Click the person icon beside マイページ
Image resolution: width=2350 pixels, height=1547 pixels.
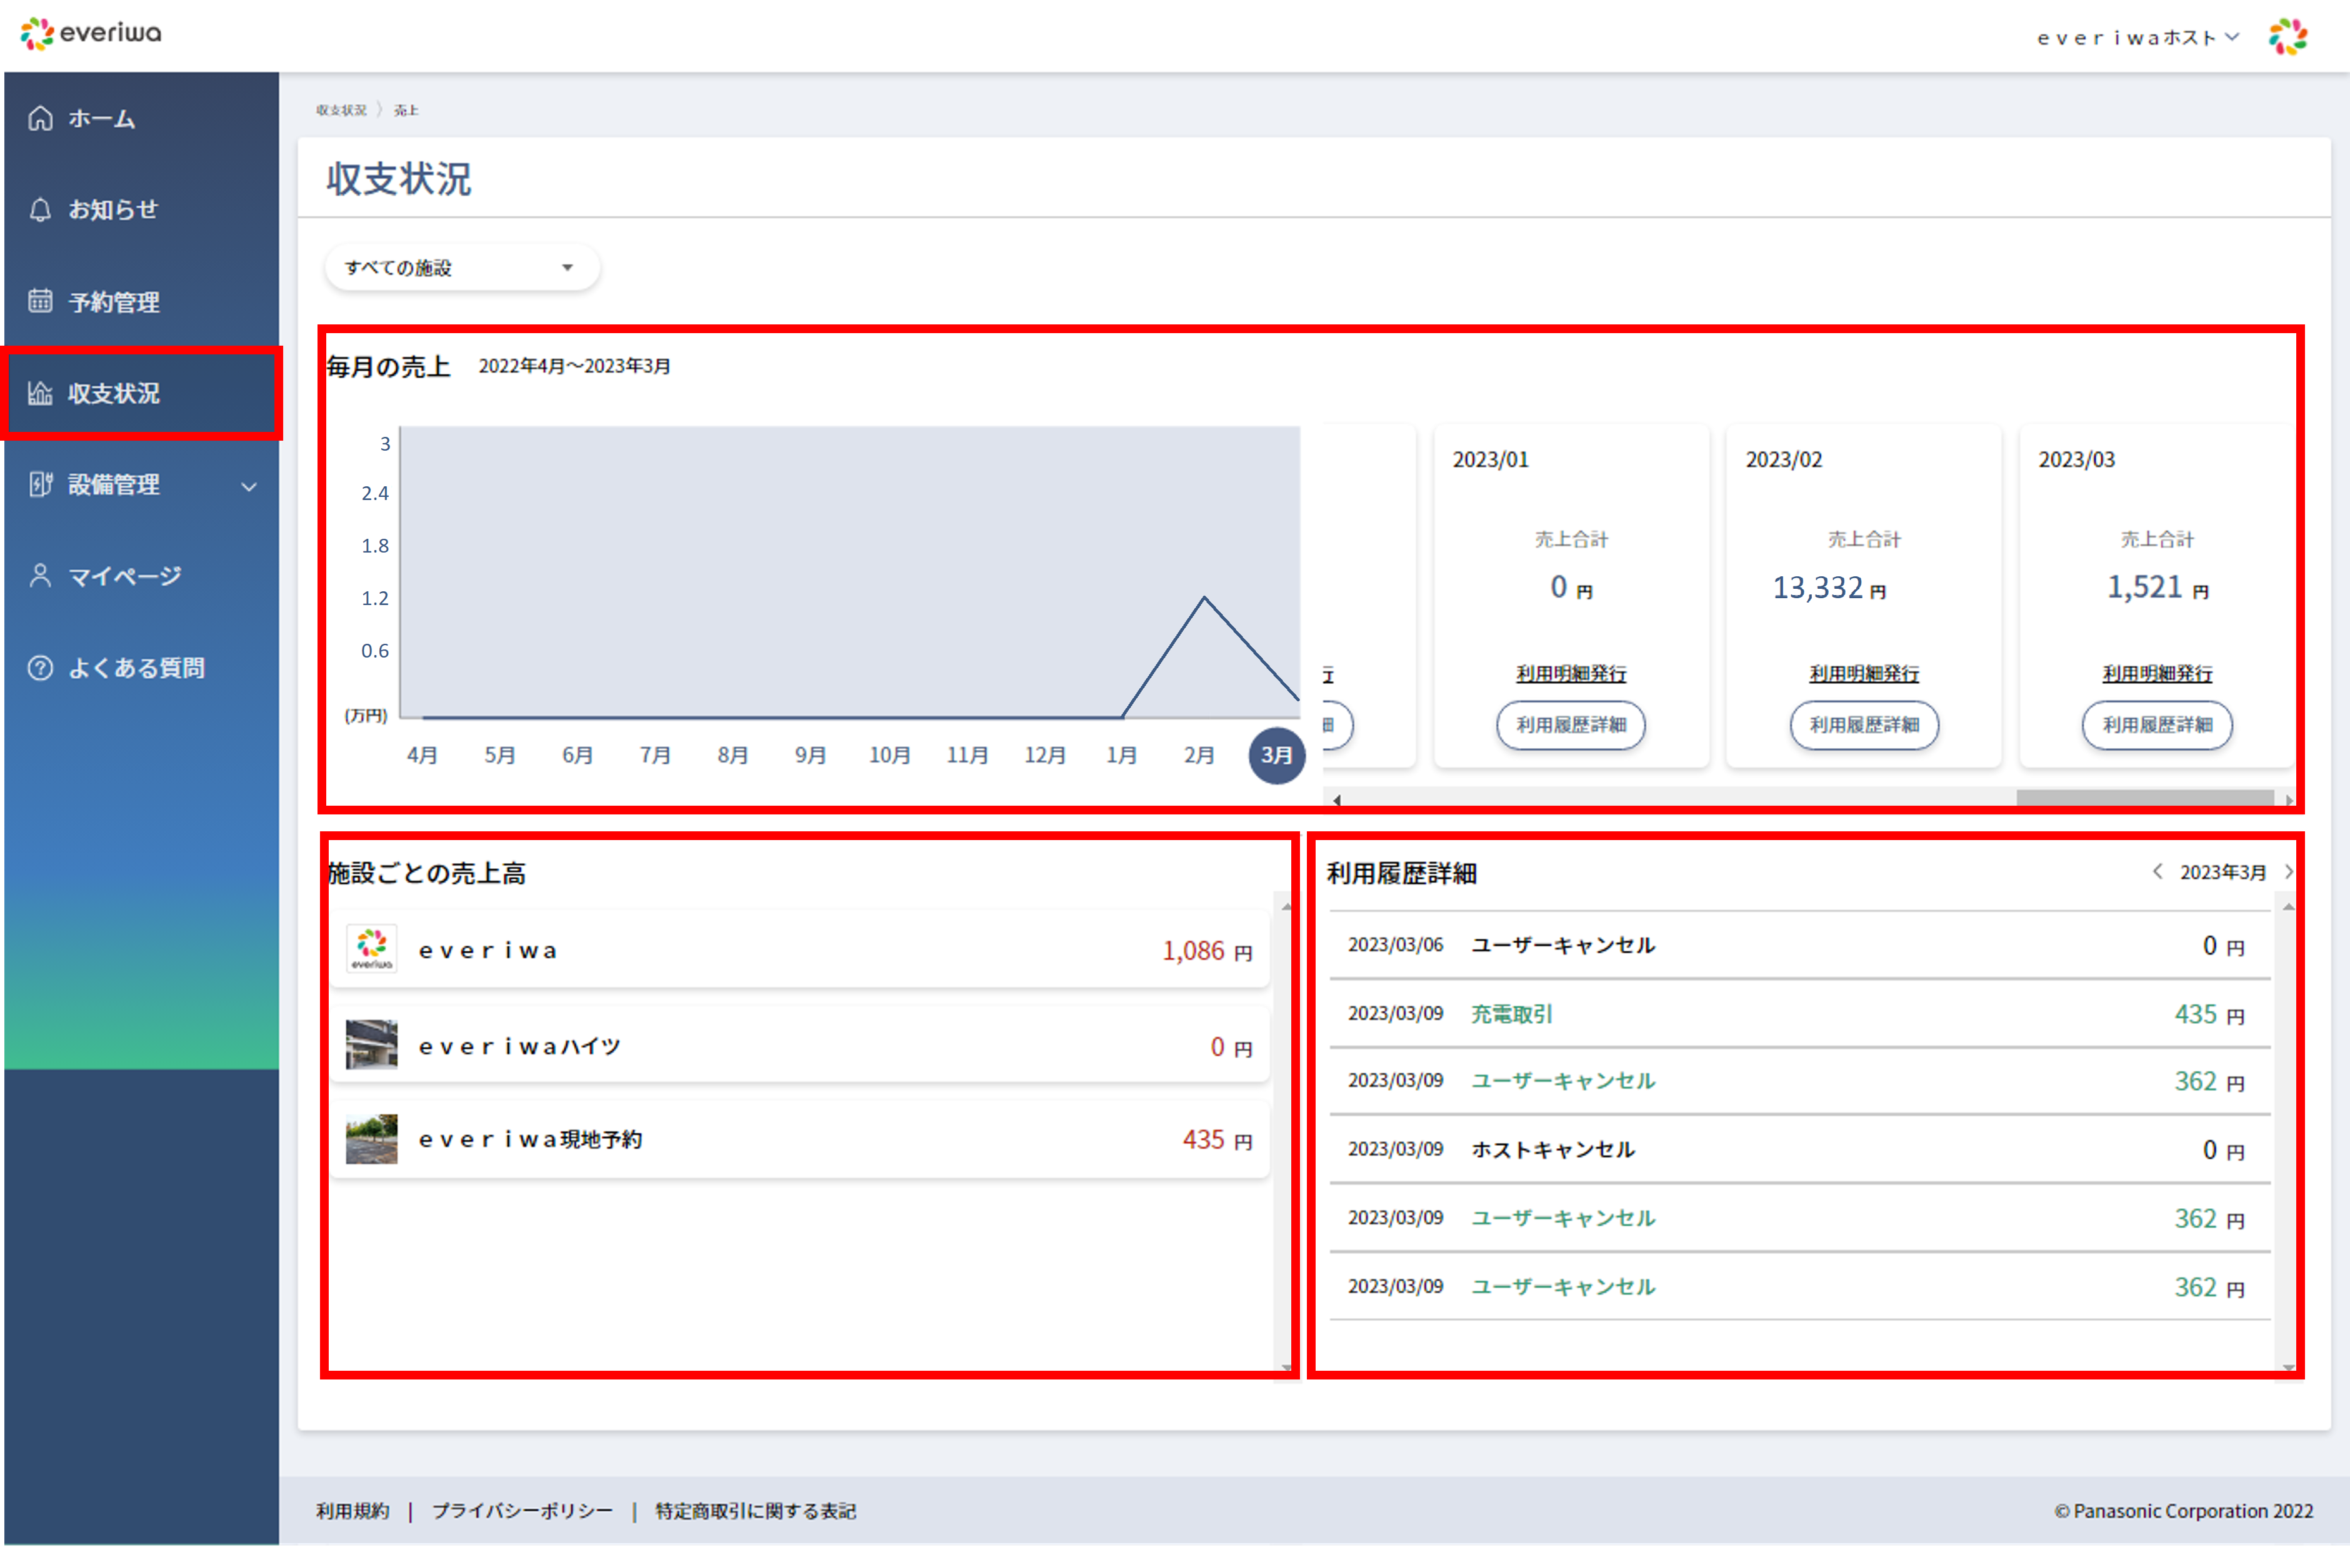pyautogui.click(x=41, y=576)
